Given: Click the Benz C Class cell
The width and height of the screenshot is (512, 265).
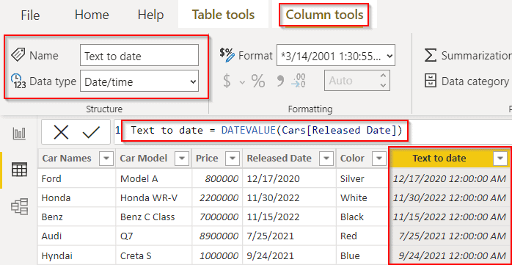Looking at the screenshot, I should [x=154, y=217].
